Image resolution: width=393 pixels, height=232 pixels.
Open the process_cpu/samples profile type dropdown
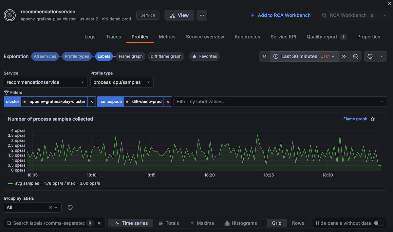122,82
